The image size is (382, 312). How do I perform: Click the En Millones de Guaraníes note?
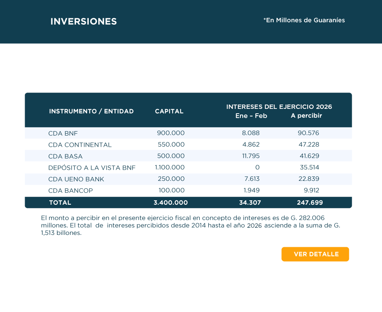(x=304, y=20)
